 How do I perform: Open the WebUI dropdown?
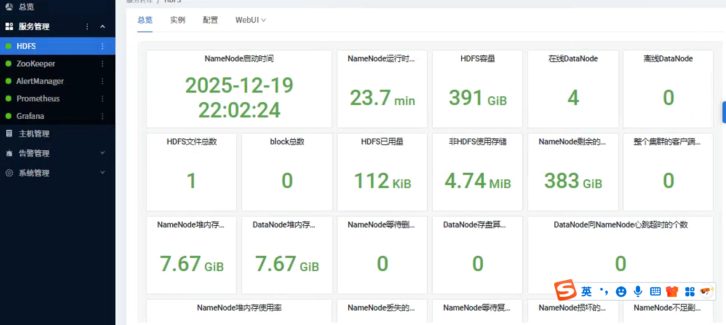[x=250, y=20]
